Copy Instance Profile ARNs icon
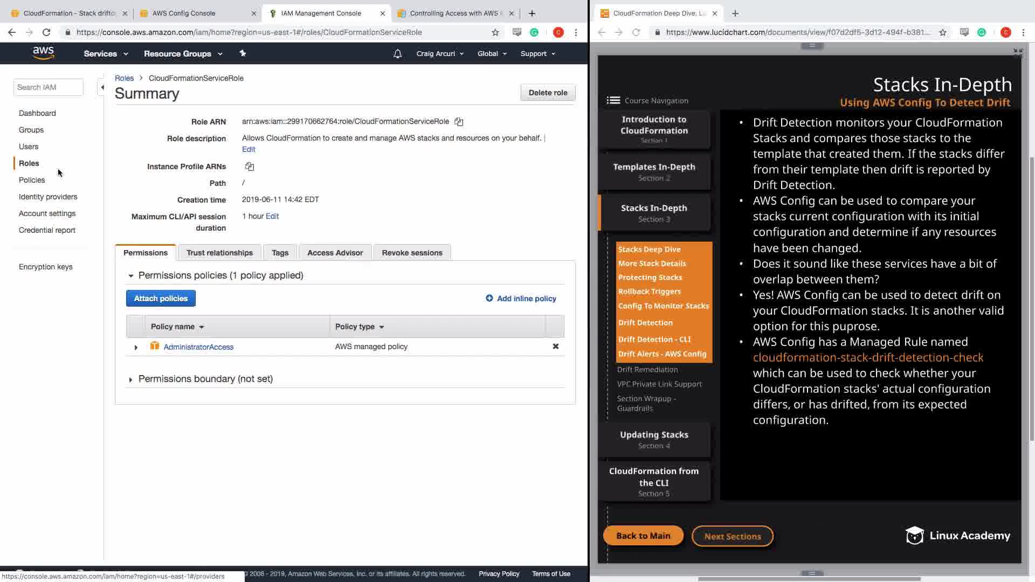Screen dimensions: 1035x582 tap(249, 167)
